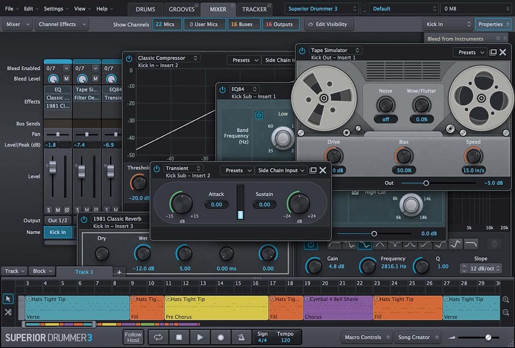Select the notch filter shape
This screenshot has width=515, height=348.
(x=395, y=245)
